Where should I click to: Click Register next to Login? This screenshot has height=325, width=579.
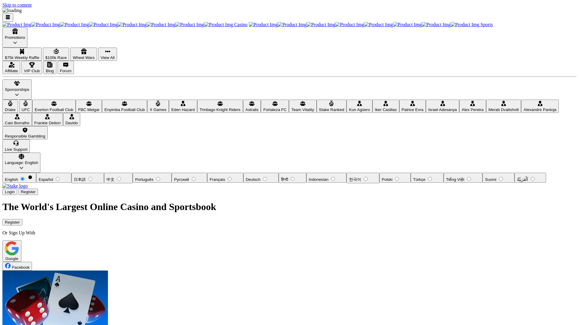[x=28, y=192]
